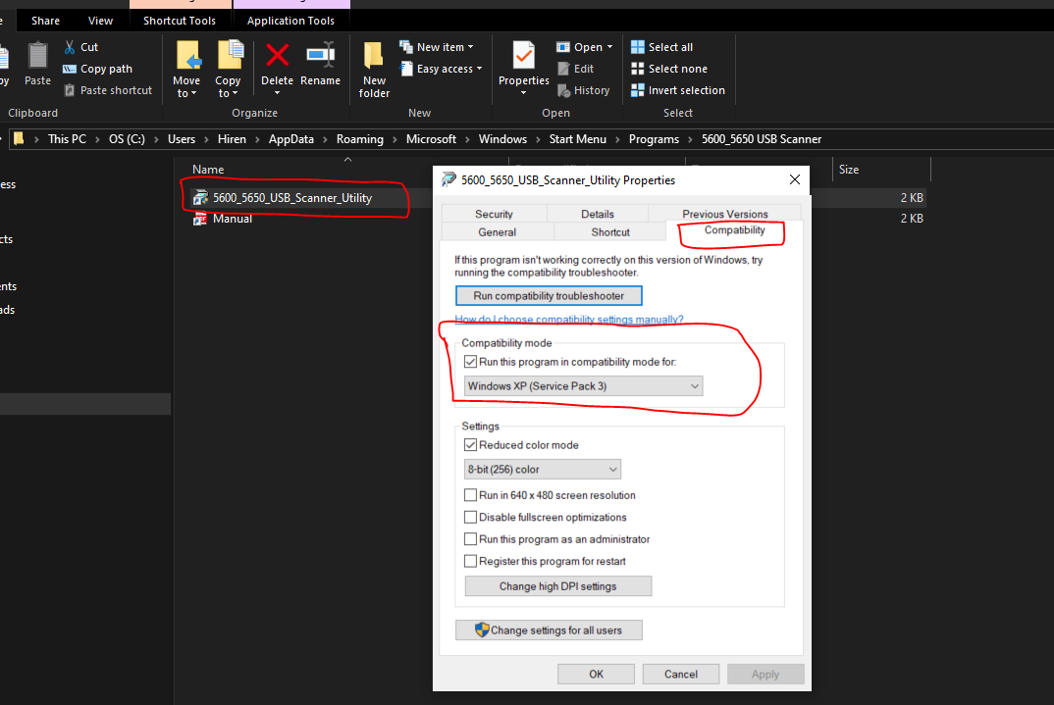Expand Properties button dropdown arrow
The height and width of the screenshot is (705, 1054).
(x=524, y=92)
